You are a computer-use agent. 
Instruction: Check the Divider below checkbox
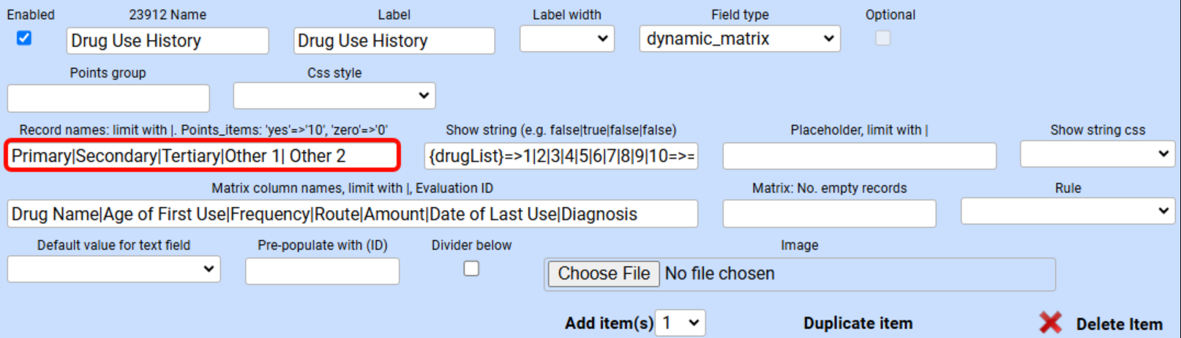pyautogui.click(x=471, y=268)
